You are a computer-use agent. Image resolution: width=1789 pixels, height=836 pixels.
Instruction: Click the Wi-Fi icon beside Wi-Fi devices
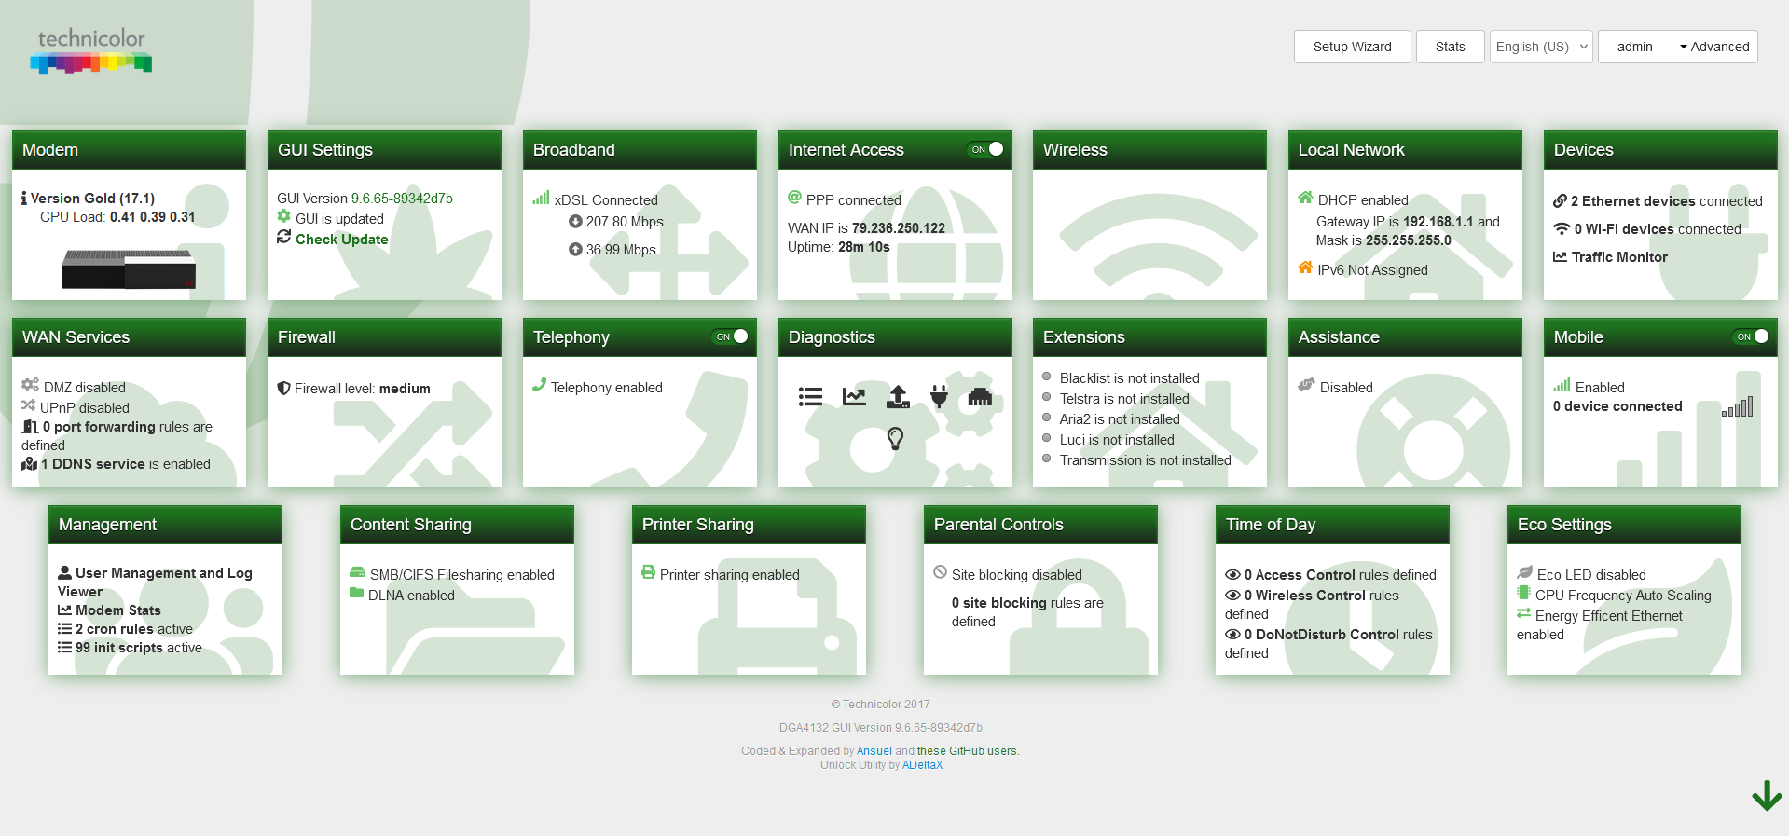[1562, 228]
